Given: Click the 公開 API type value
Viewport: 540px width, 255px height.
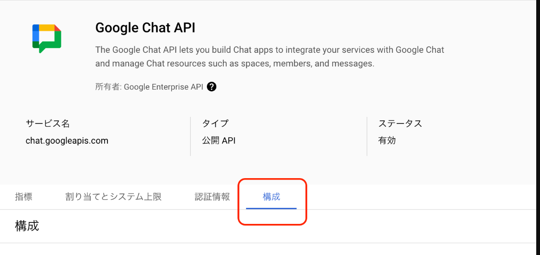Looking at the screenshot, I should pos(219,140).
